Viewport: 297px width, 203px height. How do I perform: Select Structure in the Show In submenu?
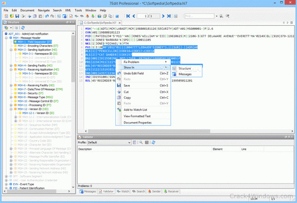coord(185,68)
